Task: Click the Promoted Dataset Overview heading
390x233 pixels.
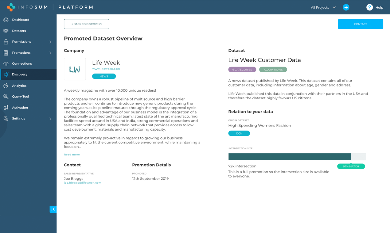Action: click(x=103, y=39)
